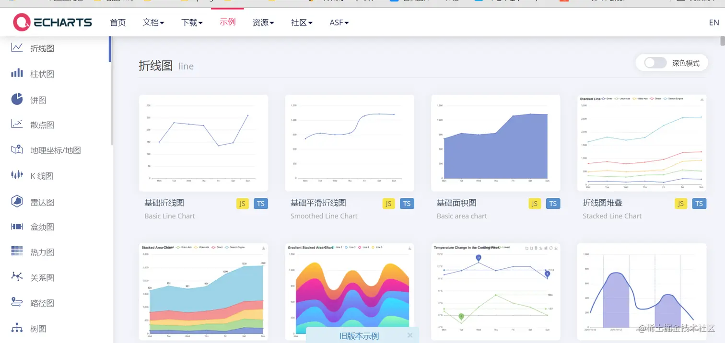Open the Smoothed Line Chart thumbnail
Screen dimensions: 725x343
tap(350, 143)
